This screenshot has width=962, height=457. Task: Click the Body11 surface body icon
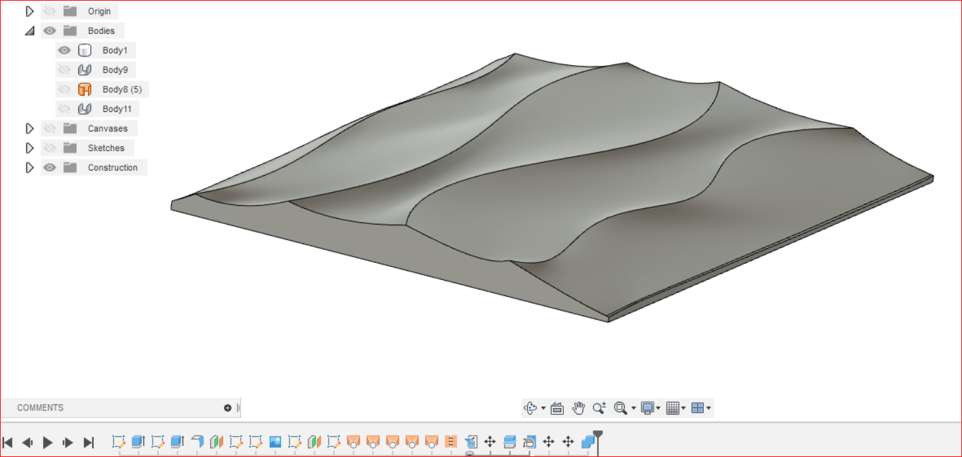[x=85, y=109]
